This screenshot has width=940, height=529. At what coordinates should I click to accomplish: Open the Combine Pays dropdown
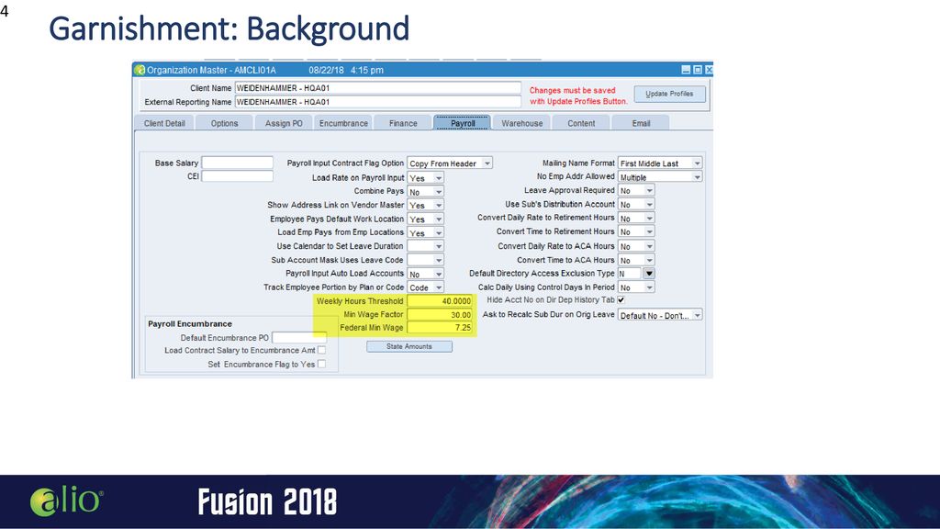426,192
